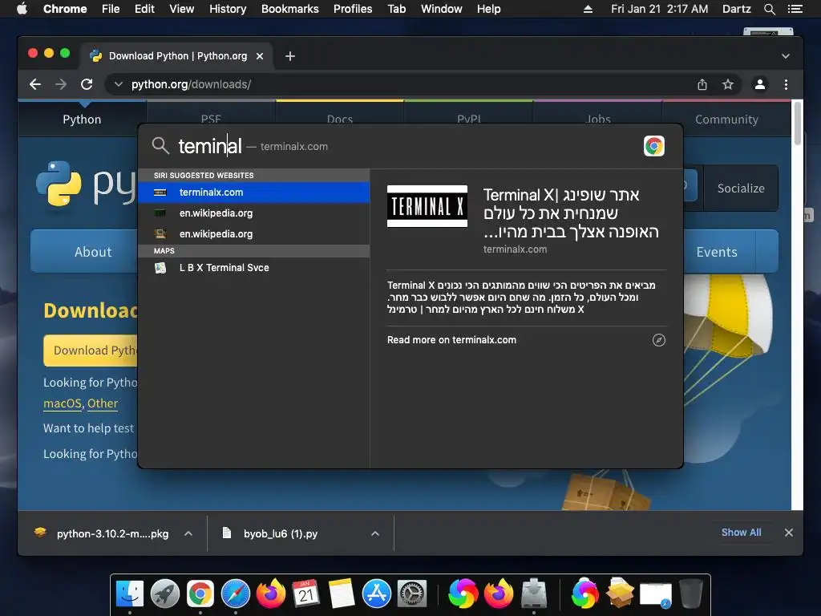Open the About navigation menu
Image resolution: width=821 pixels, height=616 pixels.
(x=93, y=252)
